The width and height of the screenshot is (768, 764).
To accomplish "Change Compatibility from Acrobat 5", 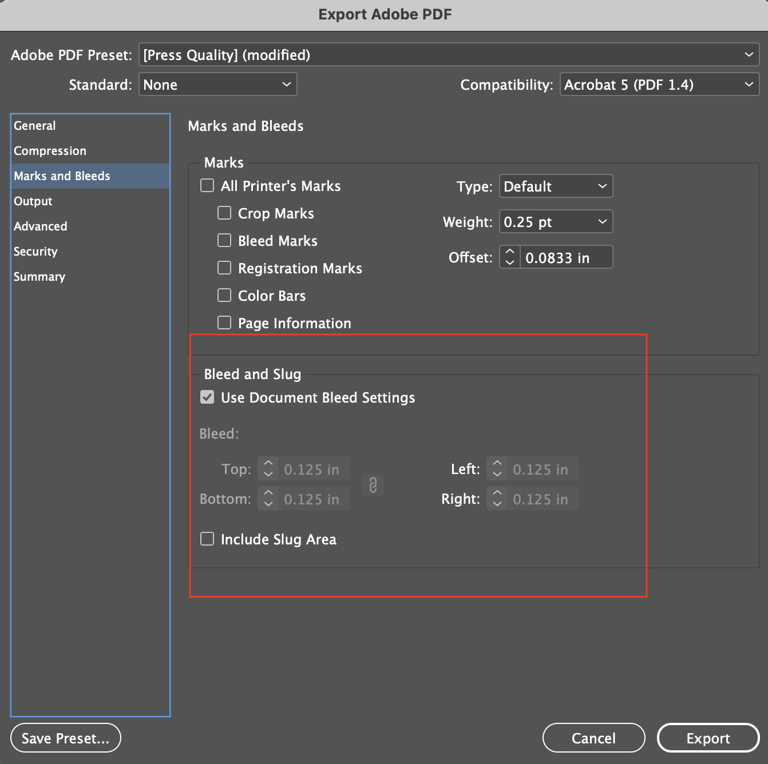I will pyautogui.click(x=659, y=84).
